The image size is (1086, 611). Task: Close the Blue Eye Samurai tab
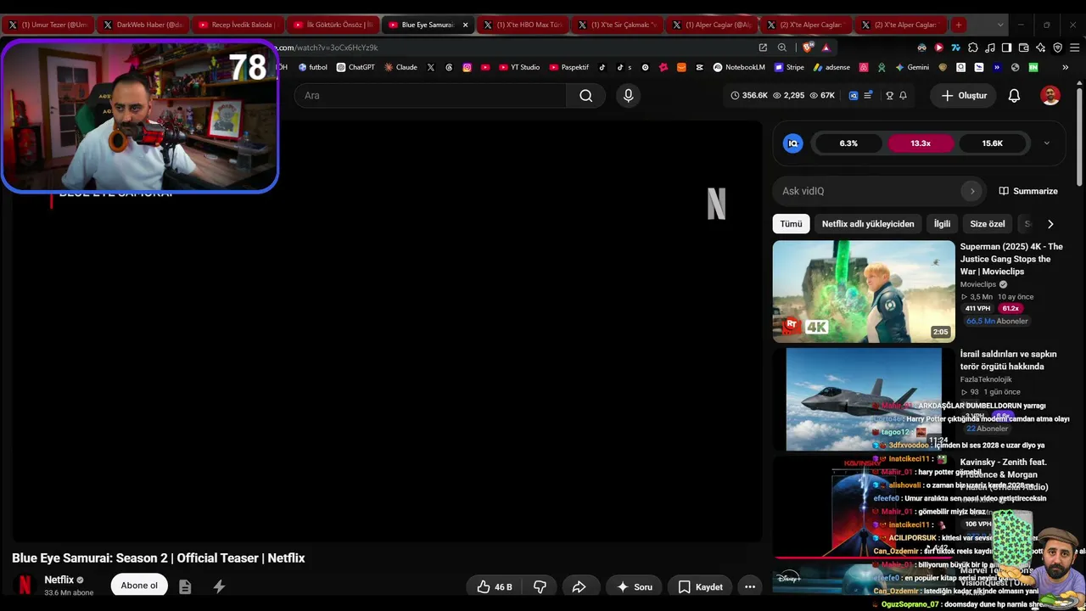coord(465,25)
